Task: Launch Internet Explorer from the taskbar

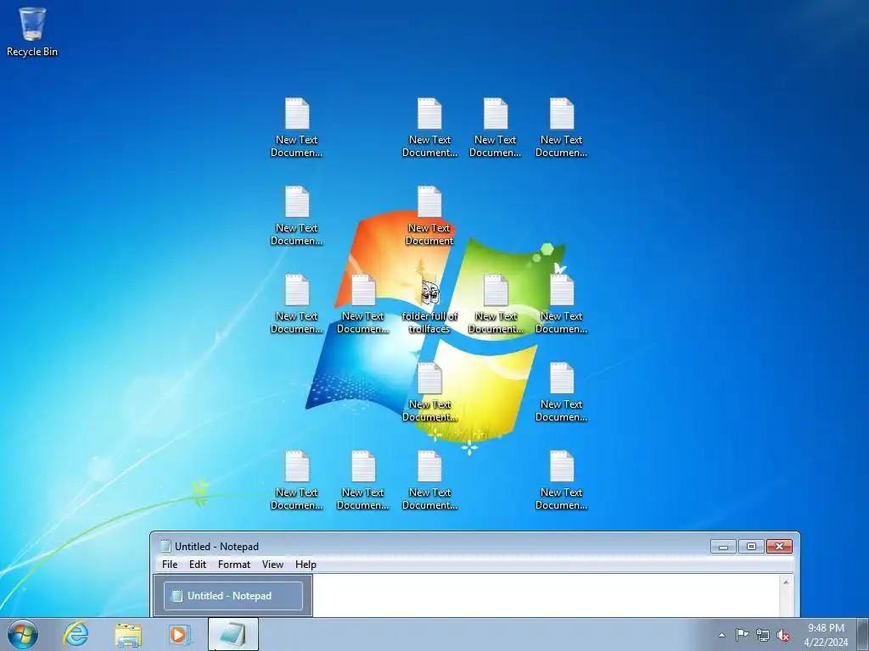Action: coord(76,634)
